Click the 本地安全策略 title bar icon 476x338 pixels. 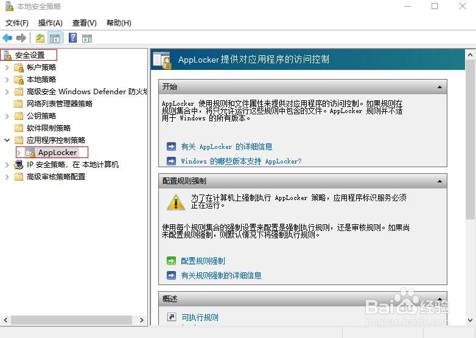[x=9, y=6]
